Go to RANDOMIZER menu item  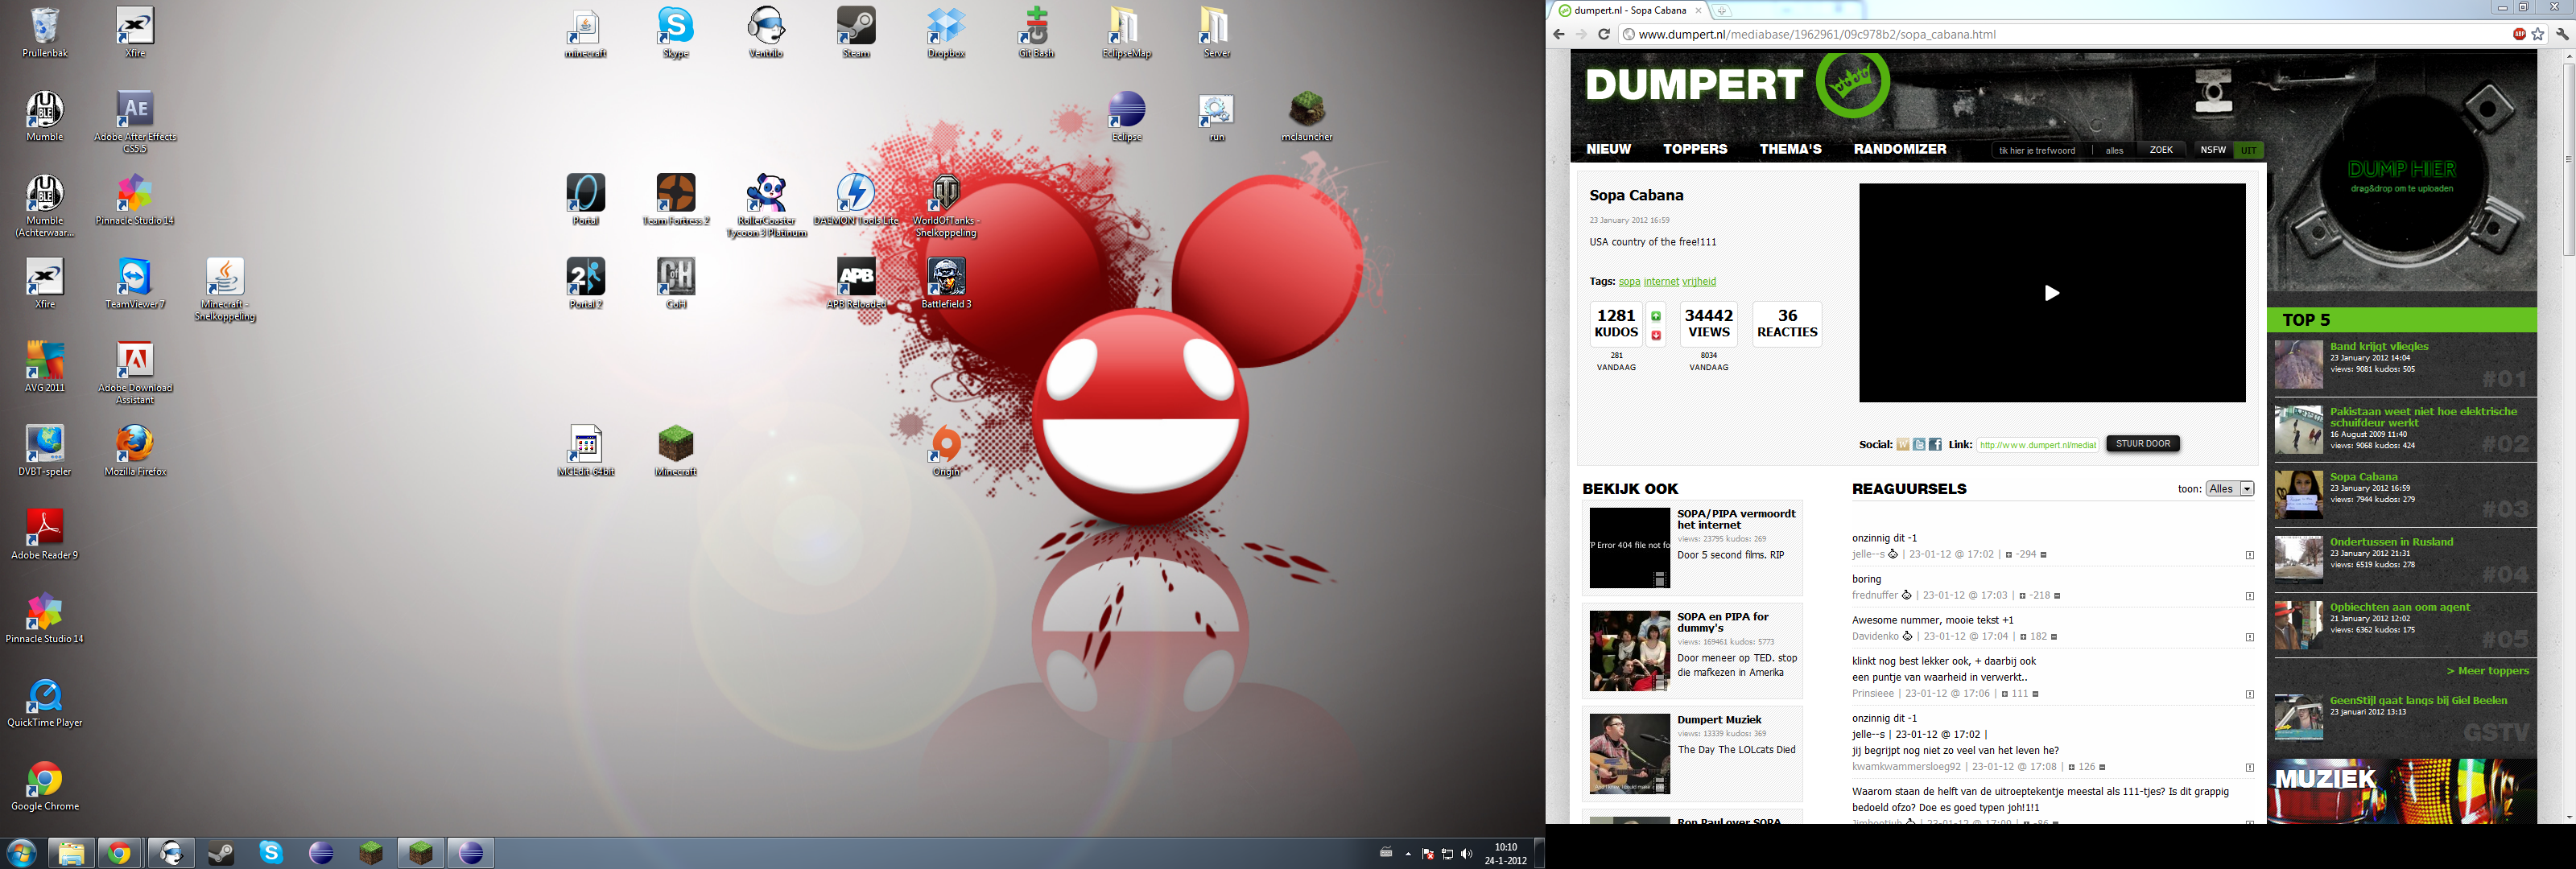coord(1900,149)
